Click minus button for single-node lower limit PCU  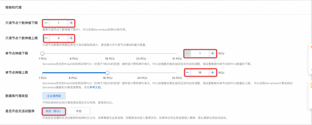pyautogui.click(x=187, y=53)
